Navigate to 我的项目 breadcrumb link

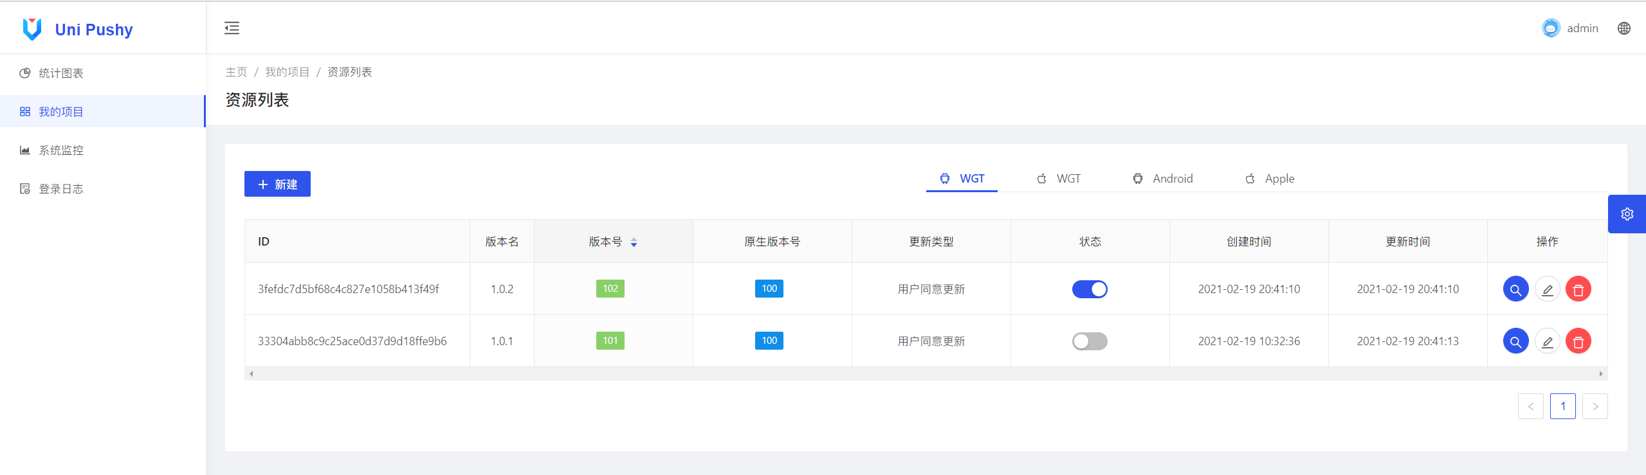coord(287,72)
